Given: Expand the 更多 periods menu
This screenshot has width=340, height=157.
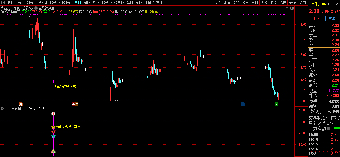Looking at the screenshot, I should pyautogui.click(x=161, y=3).
